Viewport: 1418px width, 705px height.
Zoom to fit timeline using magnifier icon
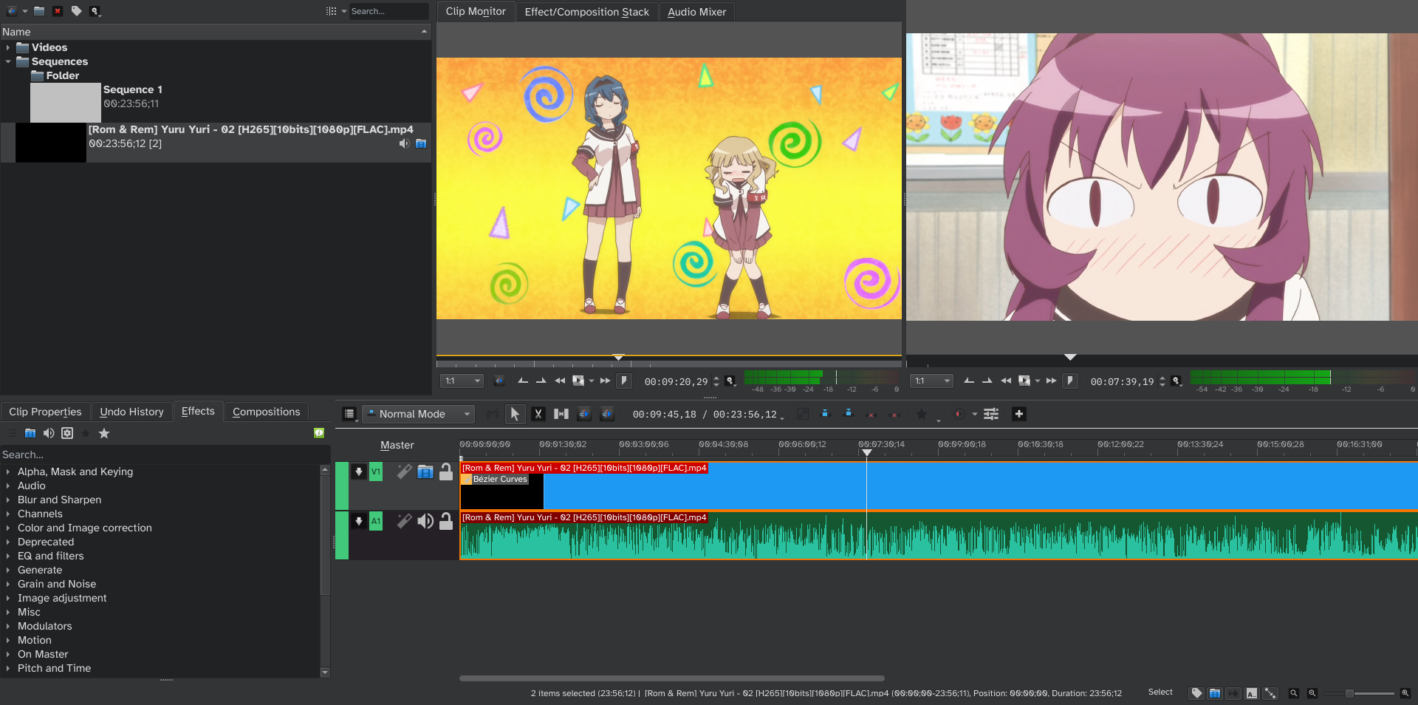pyautogui.click(x=1293, y=693)
